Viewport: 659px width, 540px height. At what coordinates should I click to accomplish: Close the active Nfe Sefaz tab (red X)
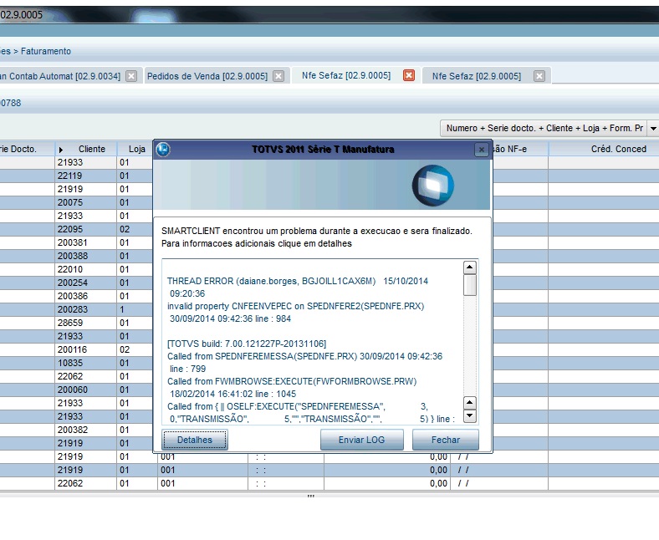coord(408,75)
